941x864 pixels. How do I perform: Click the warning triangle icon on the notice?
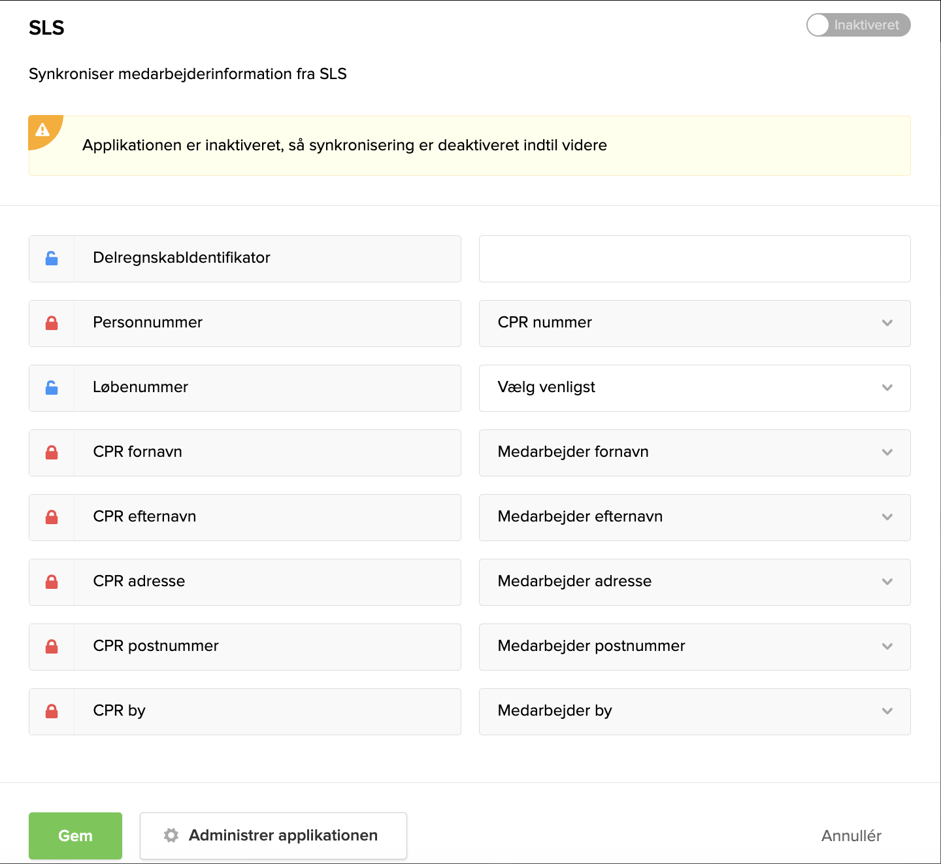coord(42,131)
